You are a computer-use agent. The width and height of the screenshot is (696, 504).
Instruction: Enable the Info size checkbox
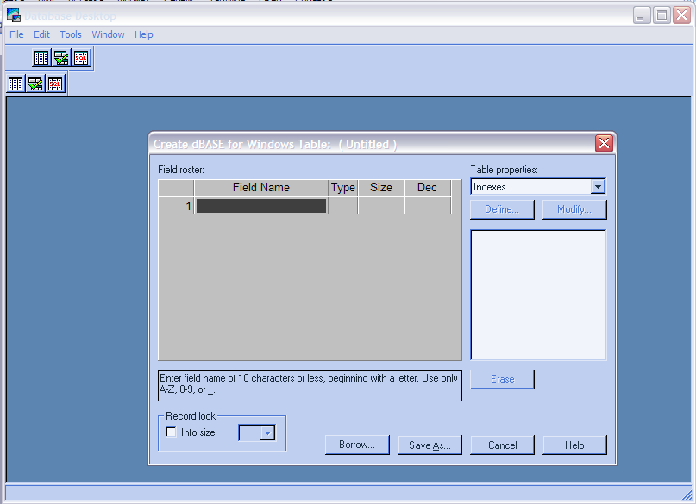click(171, 432)
